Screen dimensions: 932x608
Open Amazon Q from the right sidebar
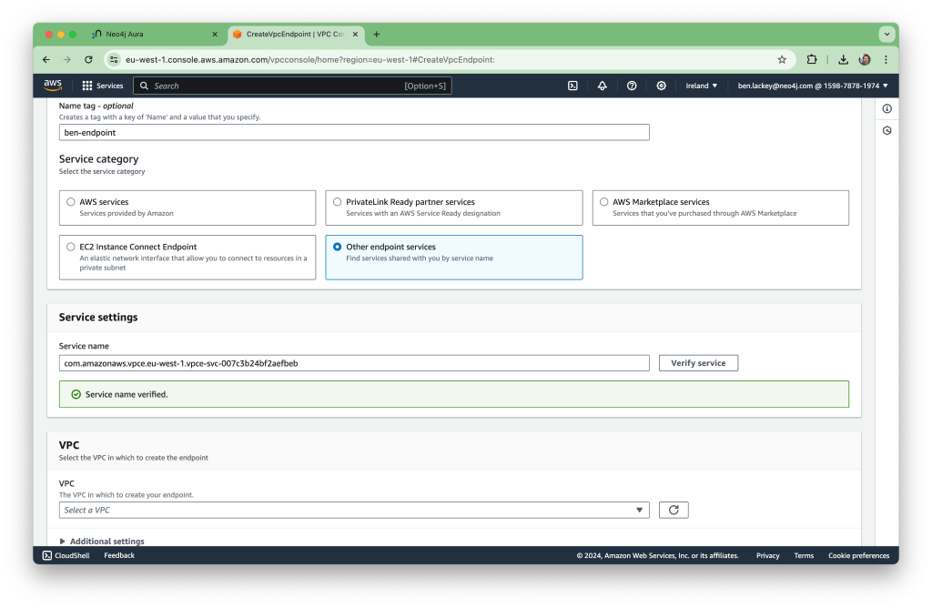pyautogui.click(x=887, y=130)
